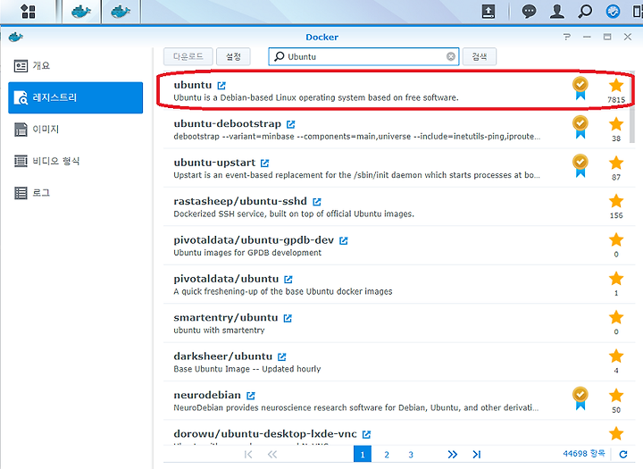Open the upload queue icon in taskbar

point(488,11)
